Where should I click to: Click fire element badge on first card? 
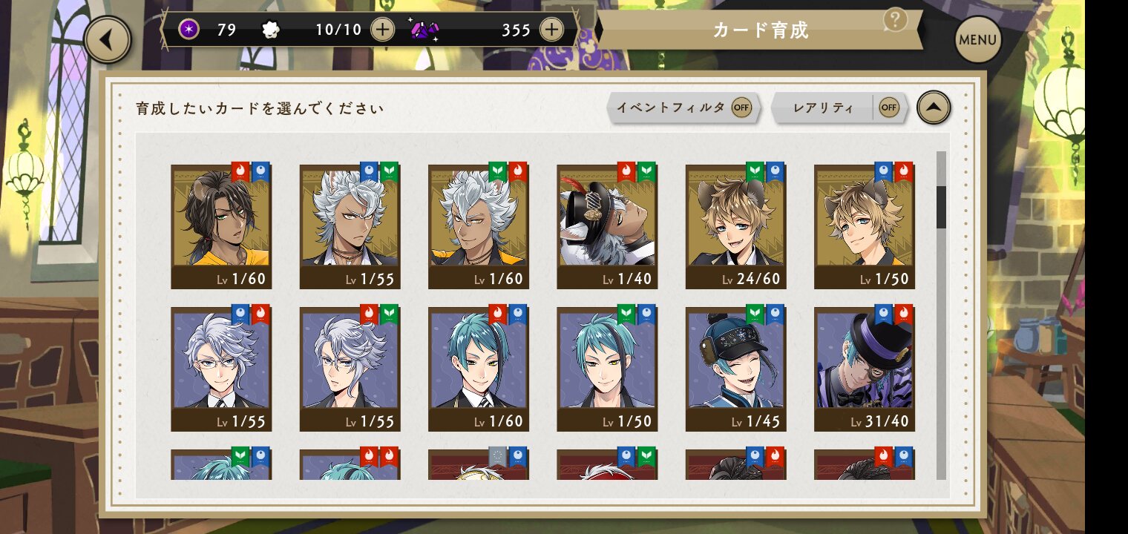(x=240, y=172)
